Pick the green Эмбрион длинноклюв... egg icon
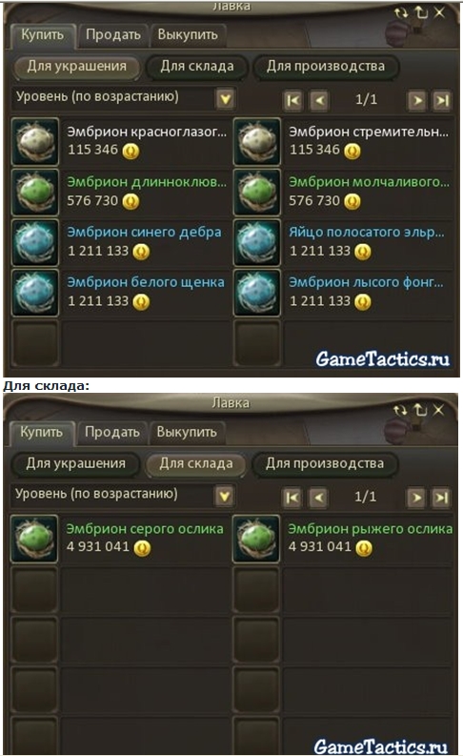Screen dimensions: 463x756 [35, 192]
